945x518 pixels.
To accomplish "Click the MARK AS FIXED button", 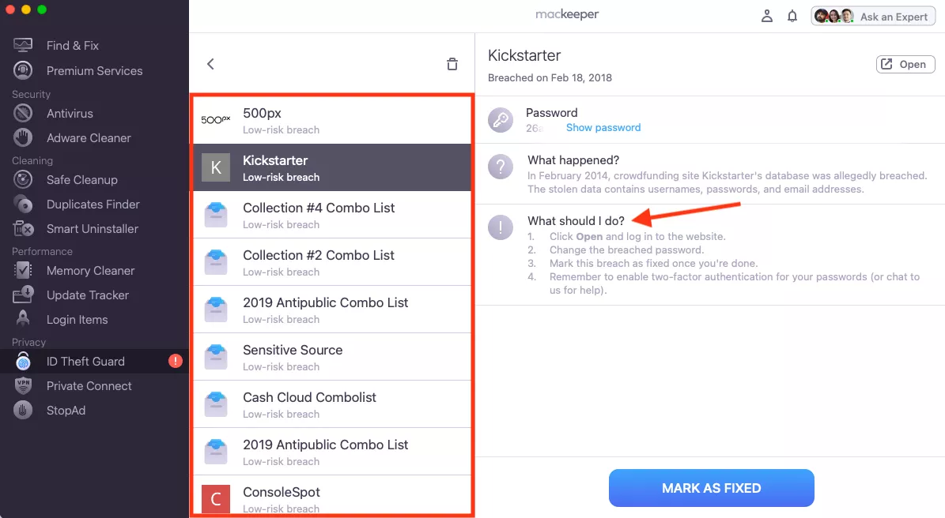I will pos(711,488).
